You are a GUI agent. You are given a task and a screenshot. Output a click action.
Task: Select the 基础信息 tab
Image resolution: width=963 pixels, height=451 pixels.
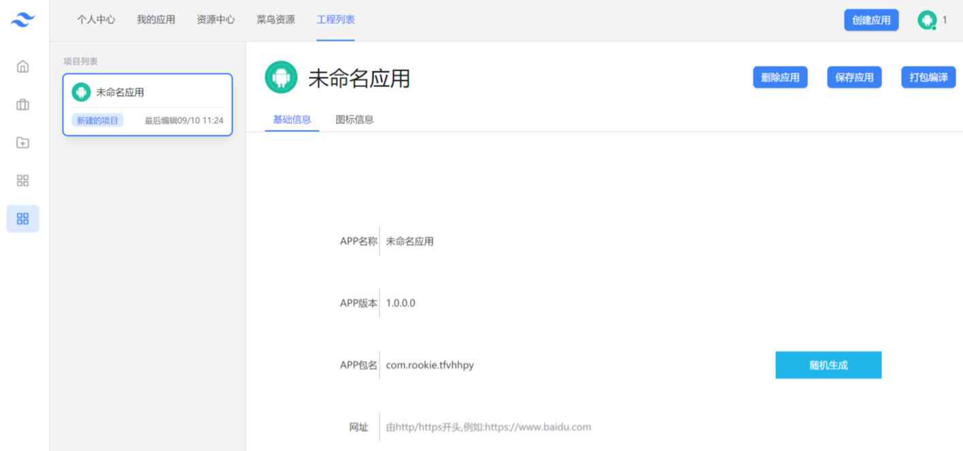[291, 118]
